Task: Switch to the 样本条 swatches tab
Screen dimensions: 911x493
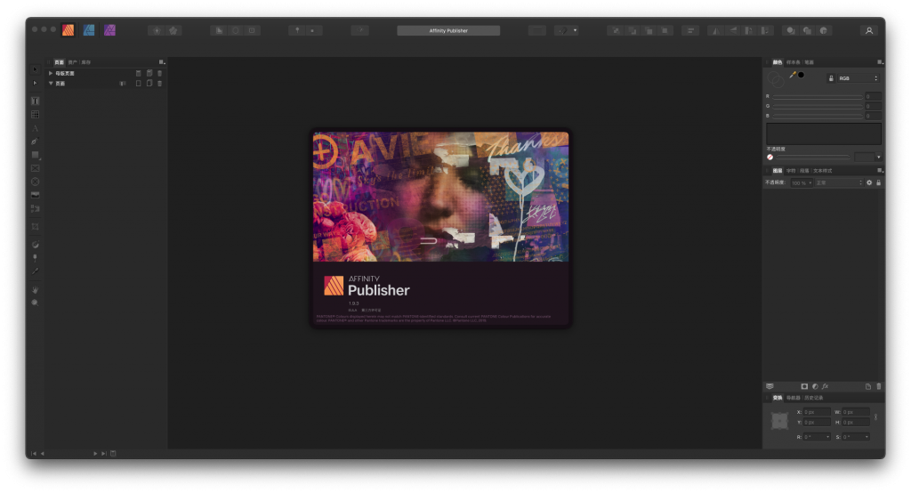Action: click(793, 62)
